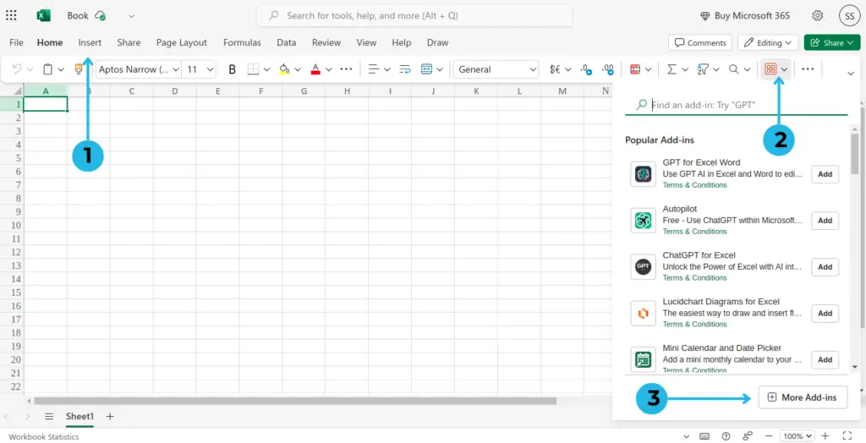Open the Data tab
The height and width of the screenshot is (443, 866).
pyautogui.click(x=287, y=42)
